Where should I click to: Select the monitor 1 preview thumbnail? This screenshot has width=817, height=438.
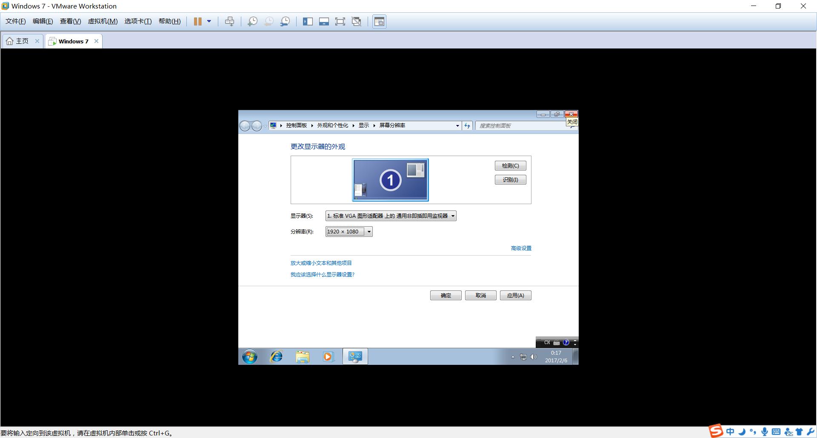(390, 180)
